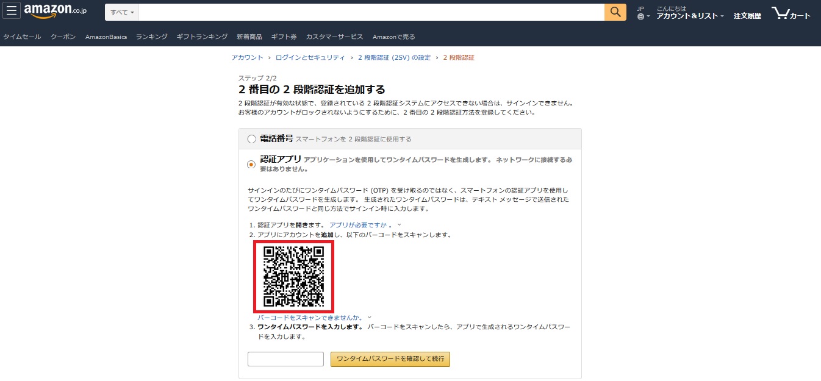Expand バーコードをスキャンできませんか link
The width and height of the screenshot is (821, 381).
(x=314, y=318)
